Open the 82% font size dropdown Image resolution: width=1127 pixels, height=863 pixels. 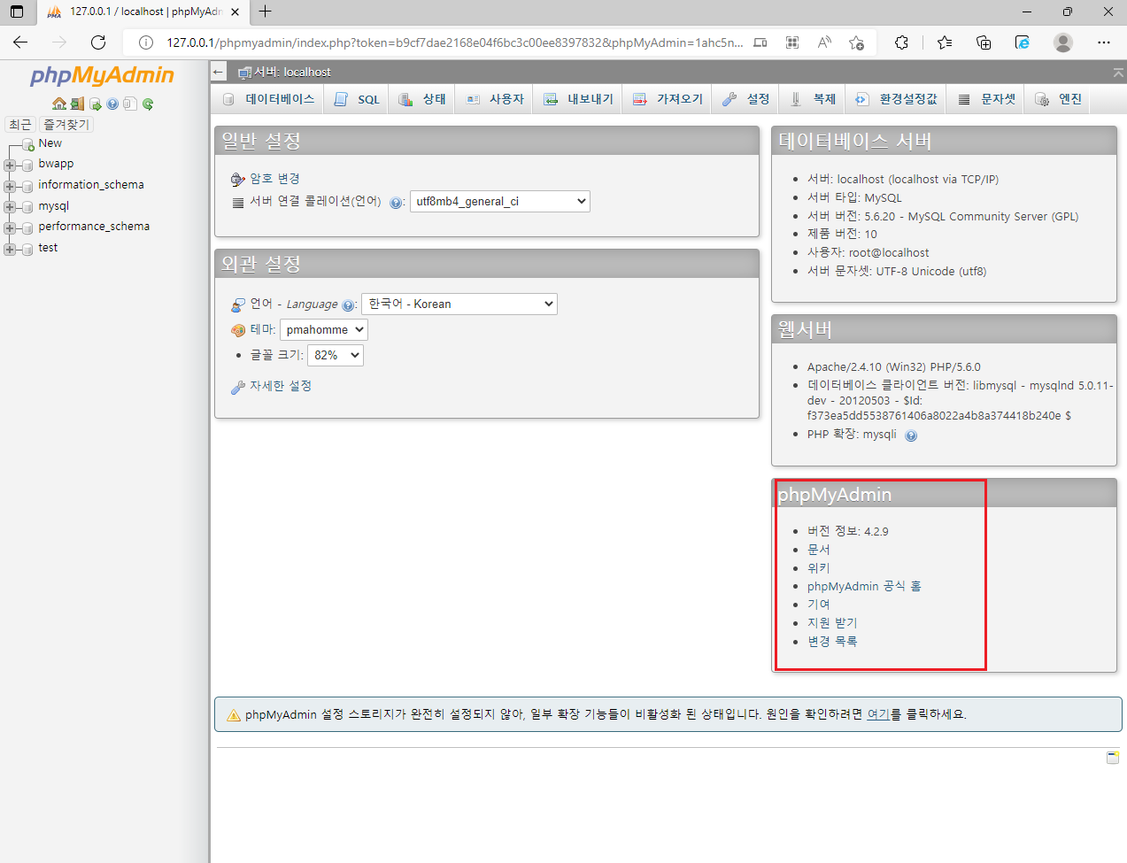(x=336, y=355)
